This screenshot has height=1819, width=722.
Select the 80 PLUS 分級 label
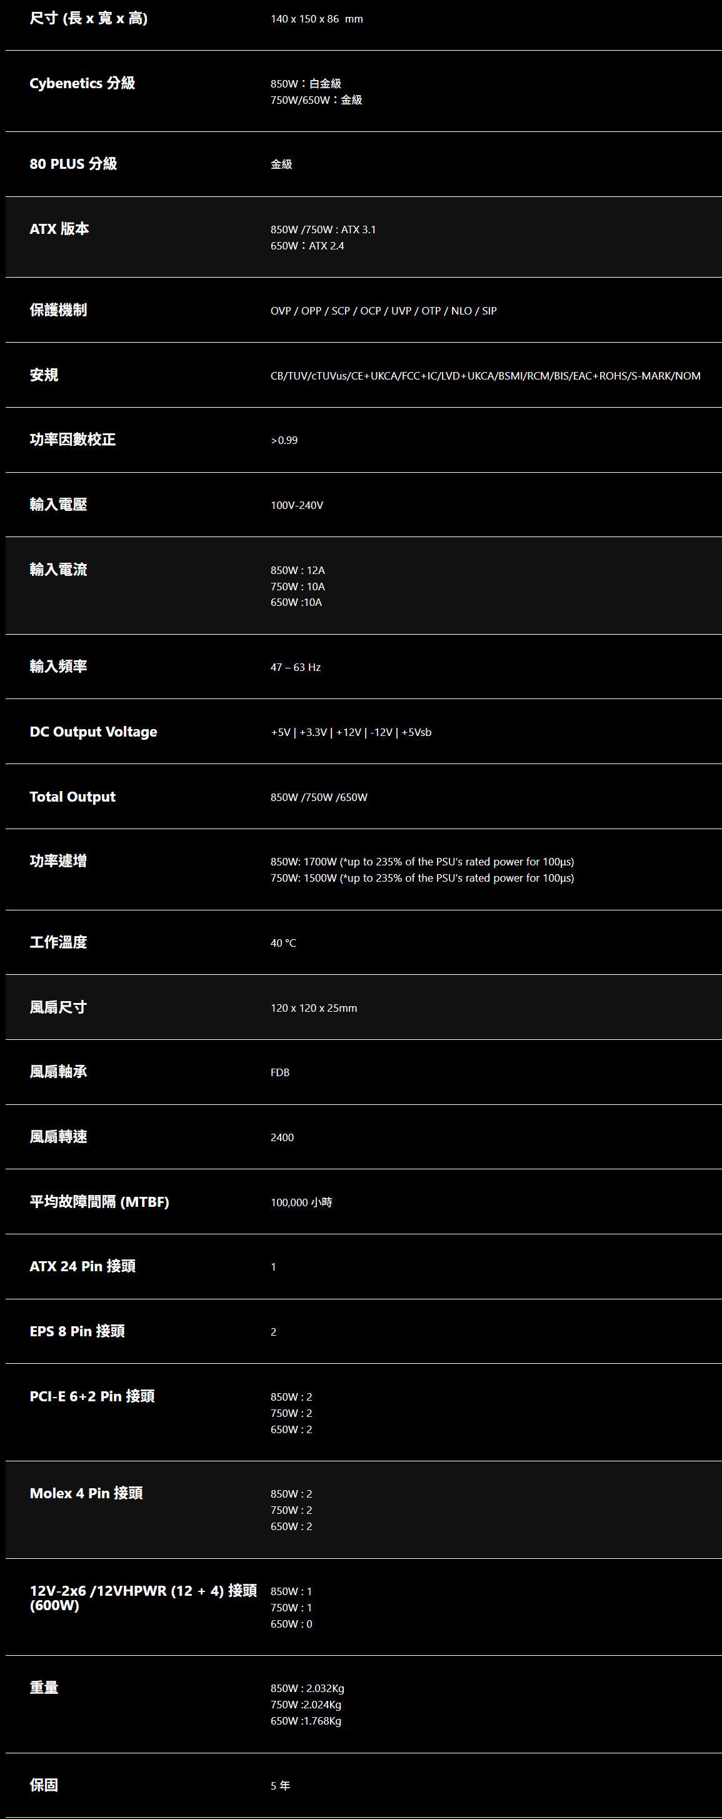[73, 164]
